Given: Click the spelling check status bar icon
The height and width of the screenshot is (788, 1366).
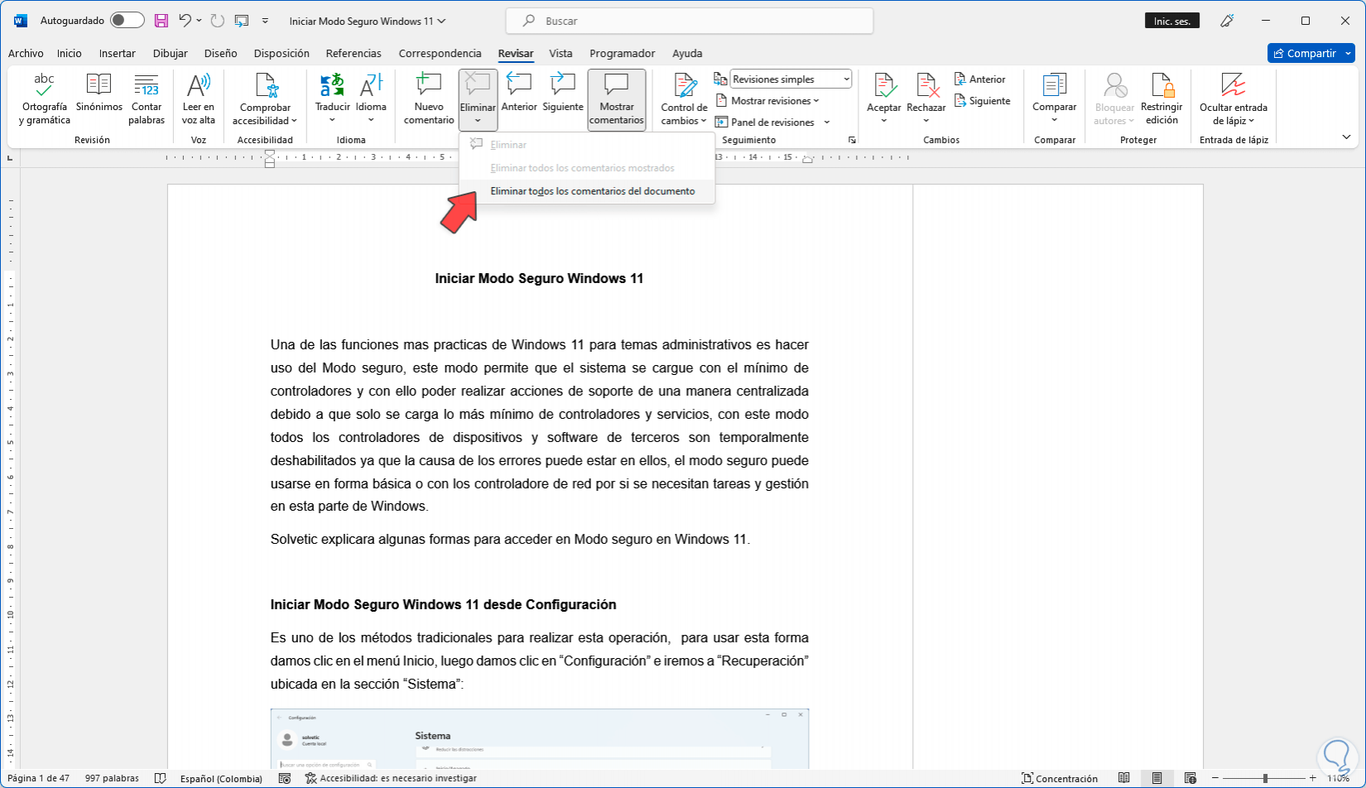Looking at the screenshot, I should point(161,778).
